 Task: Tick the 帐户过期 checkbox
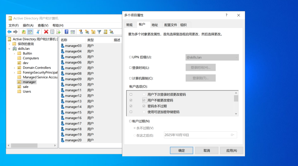coord(130,121)
